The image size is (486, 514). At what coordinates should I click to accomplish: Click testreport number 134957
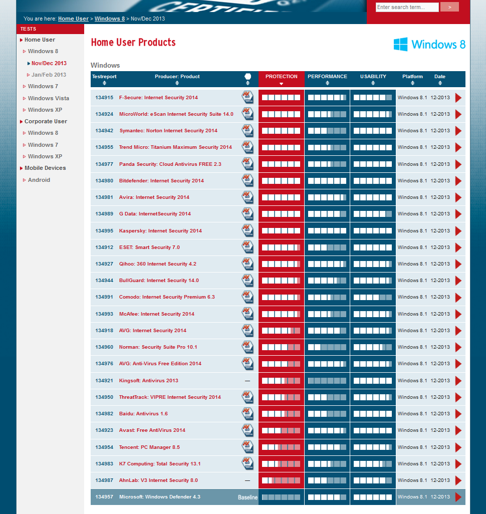pos(104,497)
